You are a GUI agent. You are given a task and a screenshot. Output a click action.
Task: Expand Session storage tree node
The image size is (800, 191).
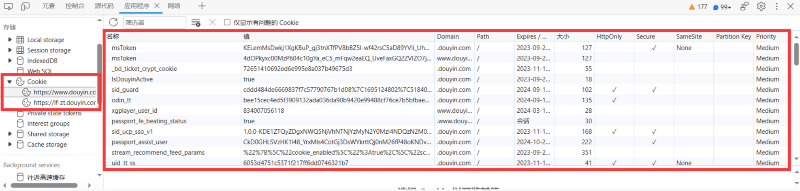tap(10, 50)
